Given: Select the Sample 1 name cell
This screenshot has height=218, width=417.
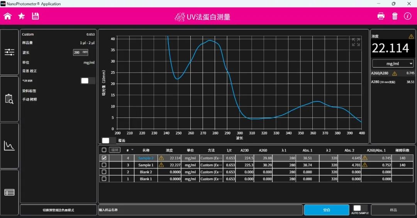Looking at the screenshot, I should (x=146, y=165).
